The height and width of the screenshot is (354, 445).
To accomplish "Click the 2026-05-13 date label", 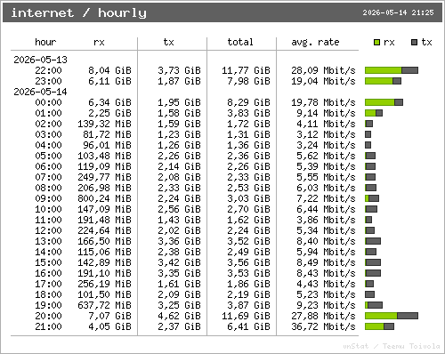I will [40, 60].
